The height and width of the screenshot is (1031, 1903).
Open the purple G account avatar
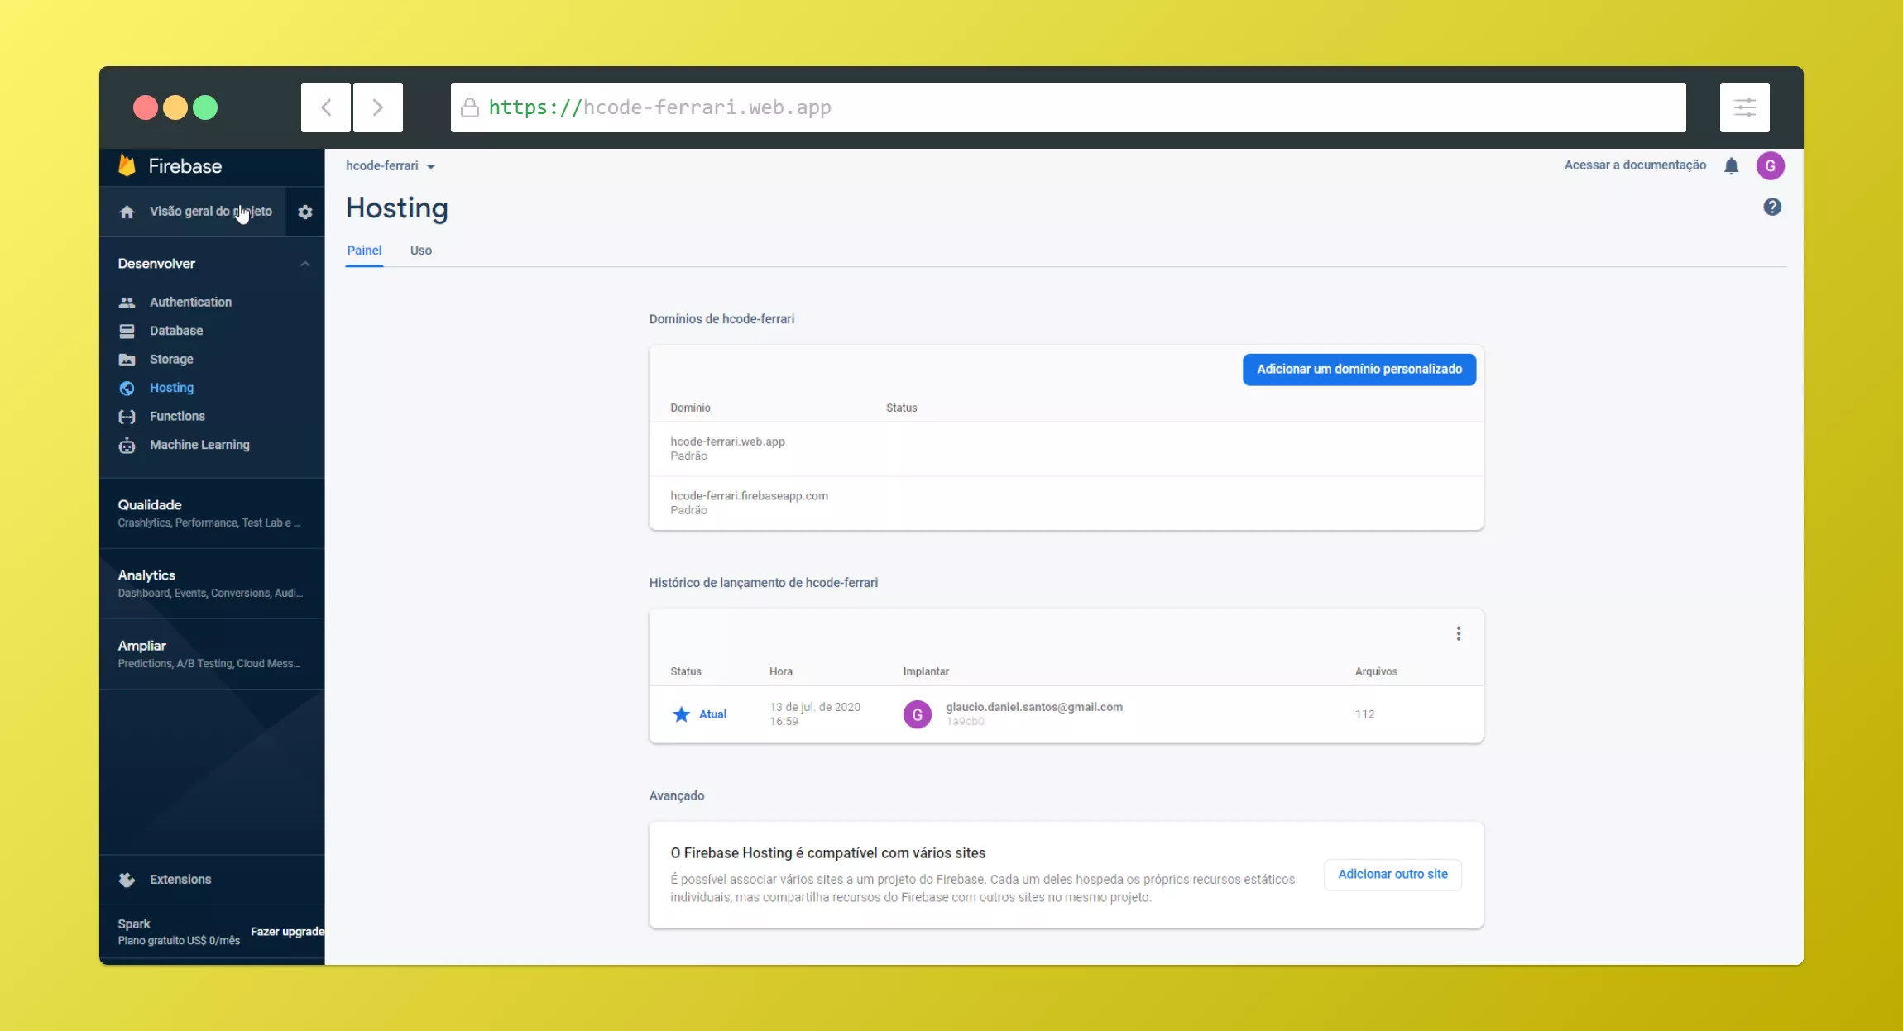coord(1771,166)
